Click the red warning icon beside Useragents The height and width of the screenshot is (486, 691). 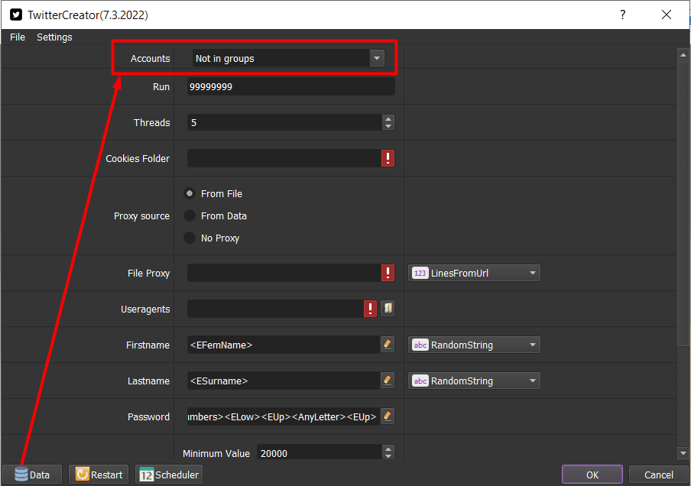point(370,309)
